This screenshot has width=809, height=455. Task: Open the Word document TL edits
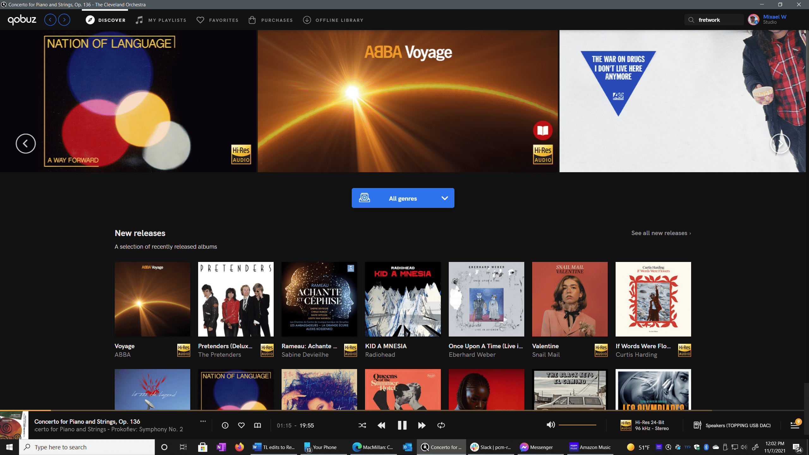[x=274, y=447]
